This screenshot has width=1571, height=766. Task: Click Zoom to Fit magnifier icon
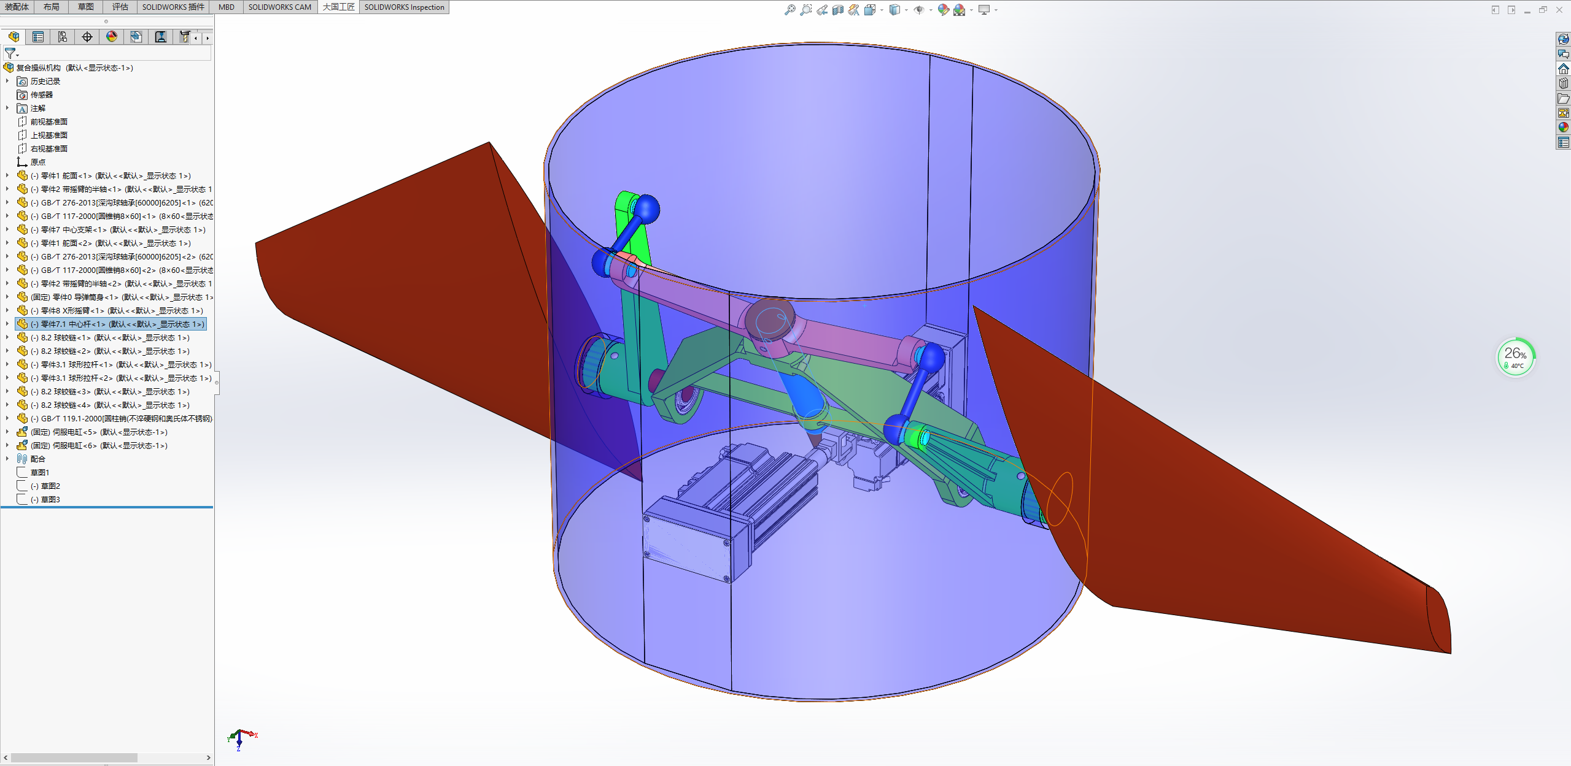[x=789, y=10]
